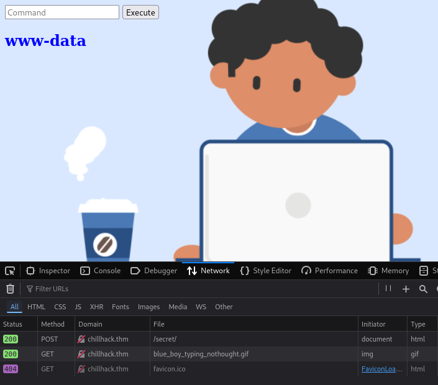Image resolution: width=438 pixels, height=385 pixels.
Task: Switch to the Performance tab
Action: coord(330,271)
